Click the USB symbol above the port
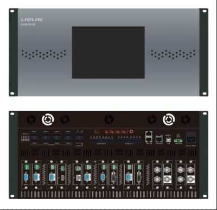Image resolution: width=217 pixels, height=210 pixels. pyautogui.click(x=168, y=135)
